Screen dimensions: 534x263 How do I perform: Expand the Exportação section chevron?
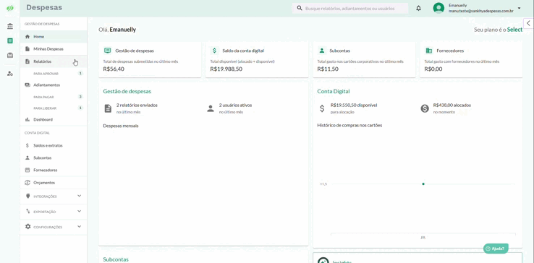[x=80, y=211]
